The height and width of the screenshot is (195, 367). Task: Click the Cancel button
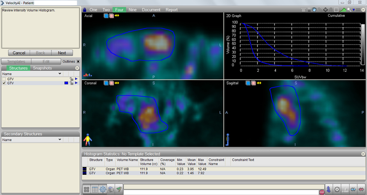coord(19,53)
